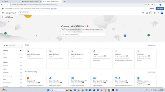
Task: Dismiss the free trial banner
Action: click(152, 8)
